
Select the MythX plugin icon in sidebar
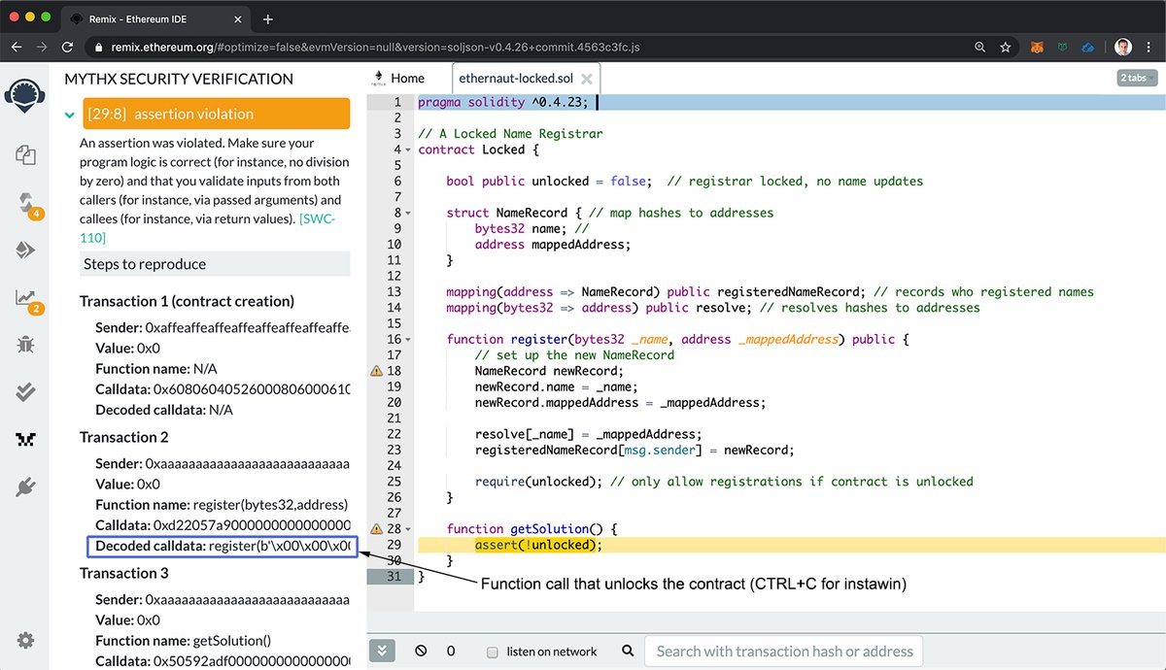tap(26, 439)
